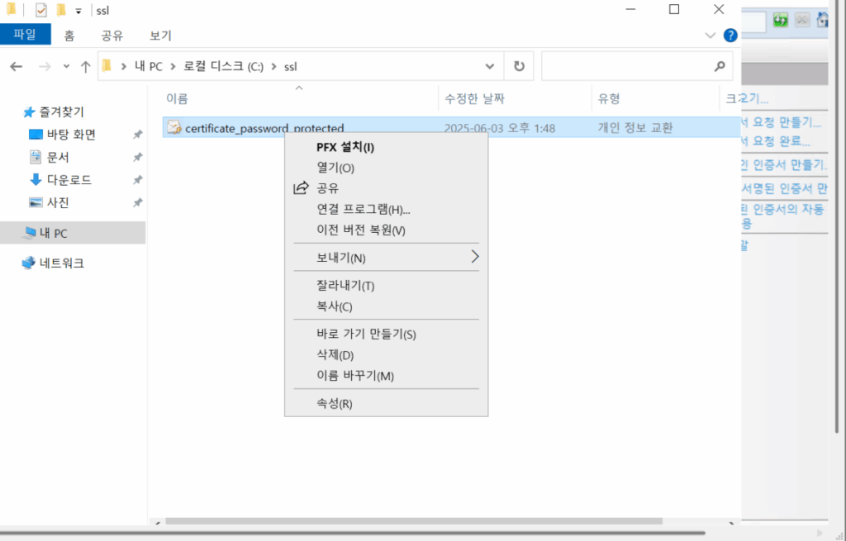Click the green refresh icon at top right
The height and width of the screenshot is (541, 846).
780,19
